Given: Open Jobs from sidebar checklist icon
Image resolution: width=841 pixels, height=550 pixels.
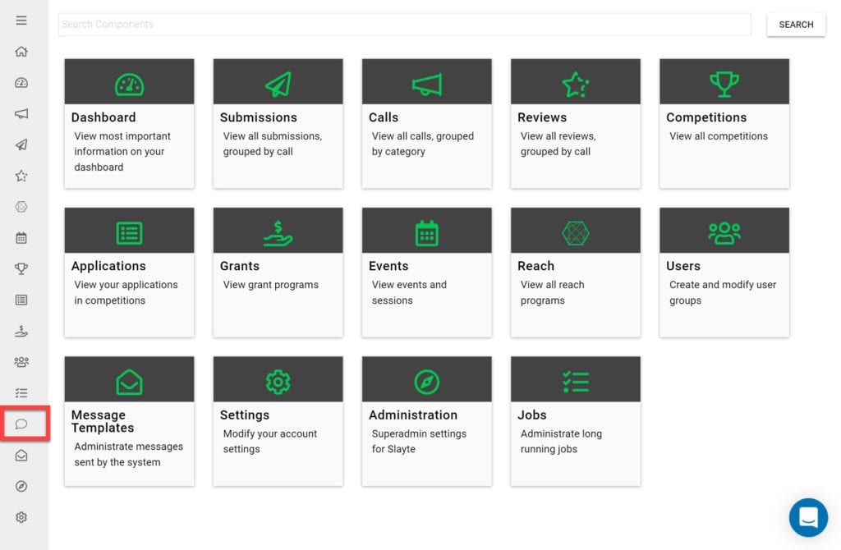Looking at the screenshot, I should pos(21,393).
